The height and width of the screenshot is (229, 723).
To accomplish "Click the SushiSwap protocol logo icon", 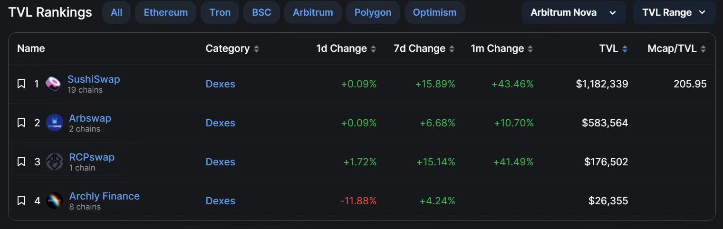I will pyautogui.click(x=53, y=84).
